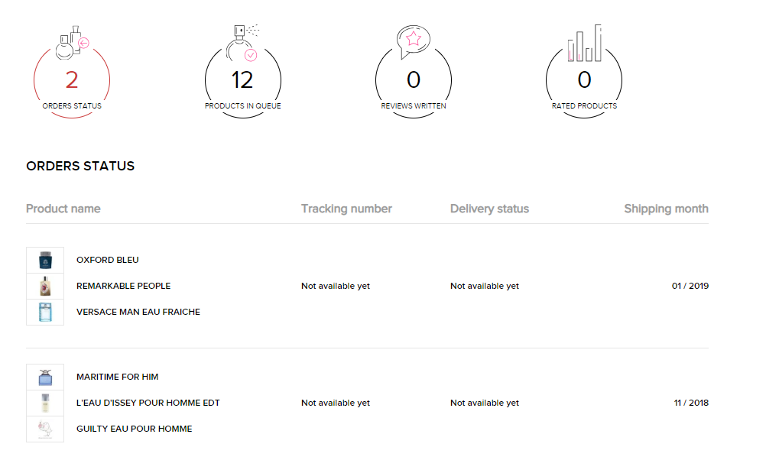
Task: Select the REMARKABLE PEOPLE product name
Action: [x=124, y=286]
